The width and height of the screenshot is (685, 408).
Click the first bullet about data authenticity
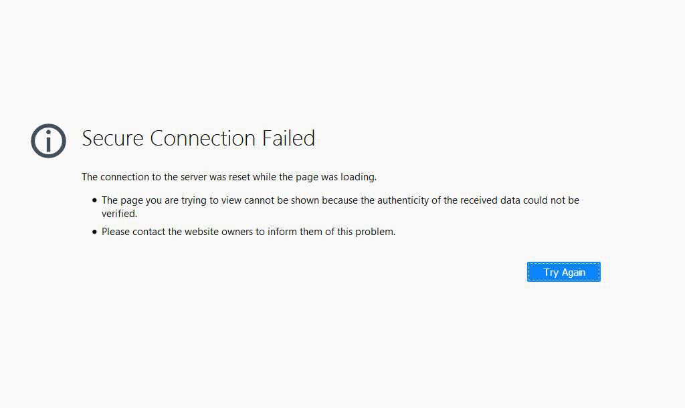(334, 200)
